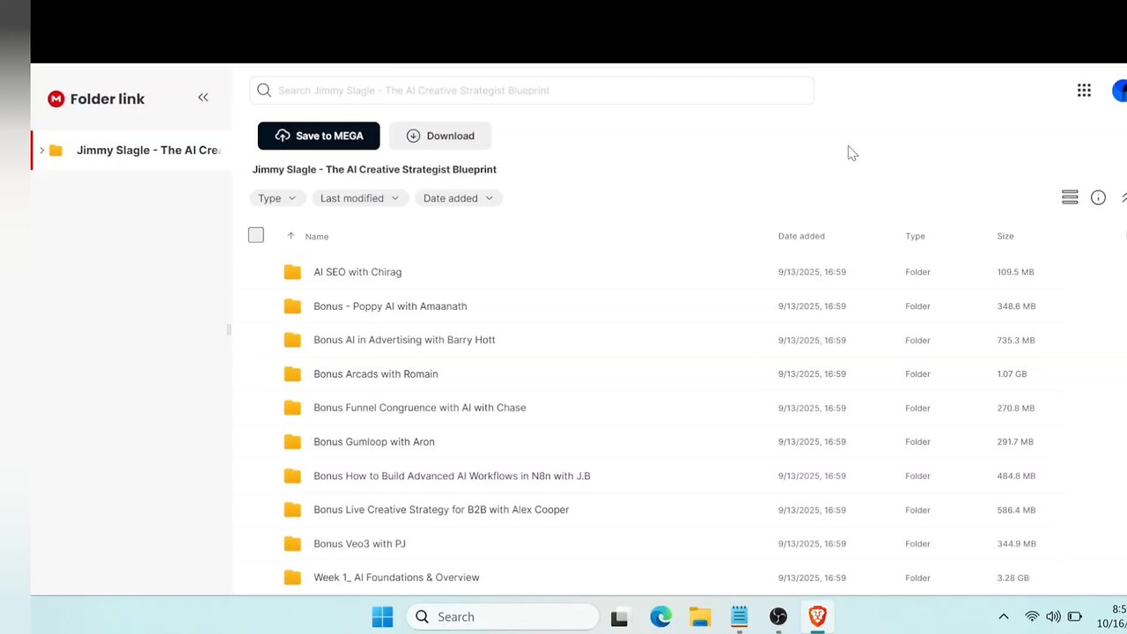The width and height of the screenshot is (1127, 634).
Task: Click the battery status tray icon
Action: coord(1075,616)
